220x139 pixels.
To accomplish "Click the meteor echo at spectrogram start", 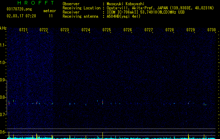I will 9,103.
